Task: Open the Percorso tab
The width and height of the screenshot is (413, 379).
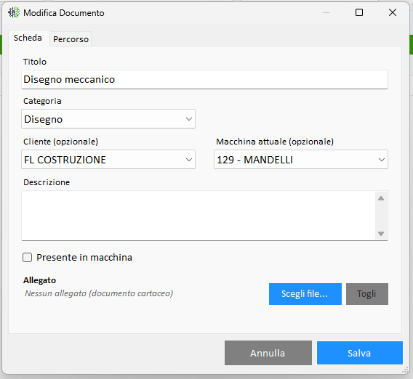Action: [71, 39]
